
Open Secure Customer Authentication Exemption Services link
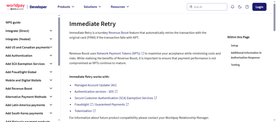point(114,98)
